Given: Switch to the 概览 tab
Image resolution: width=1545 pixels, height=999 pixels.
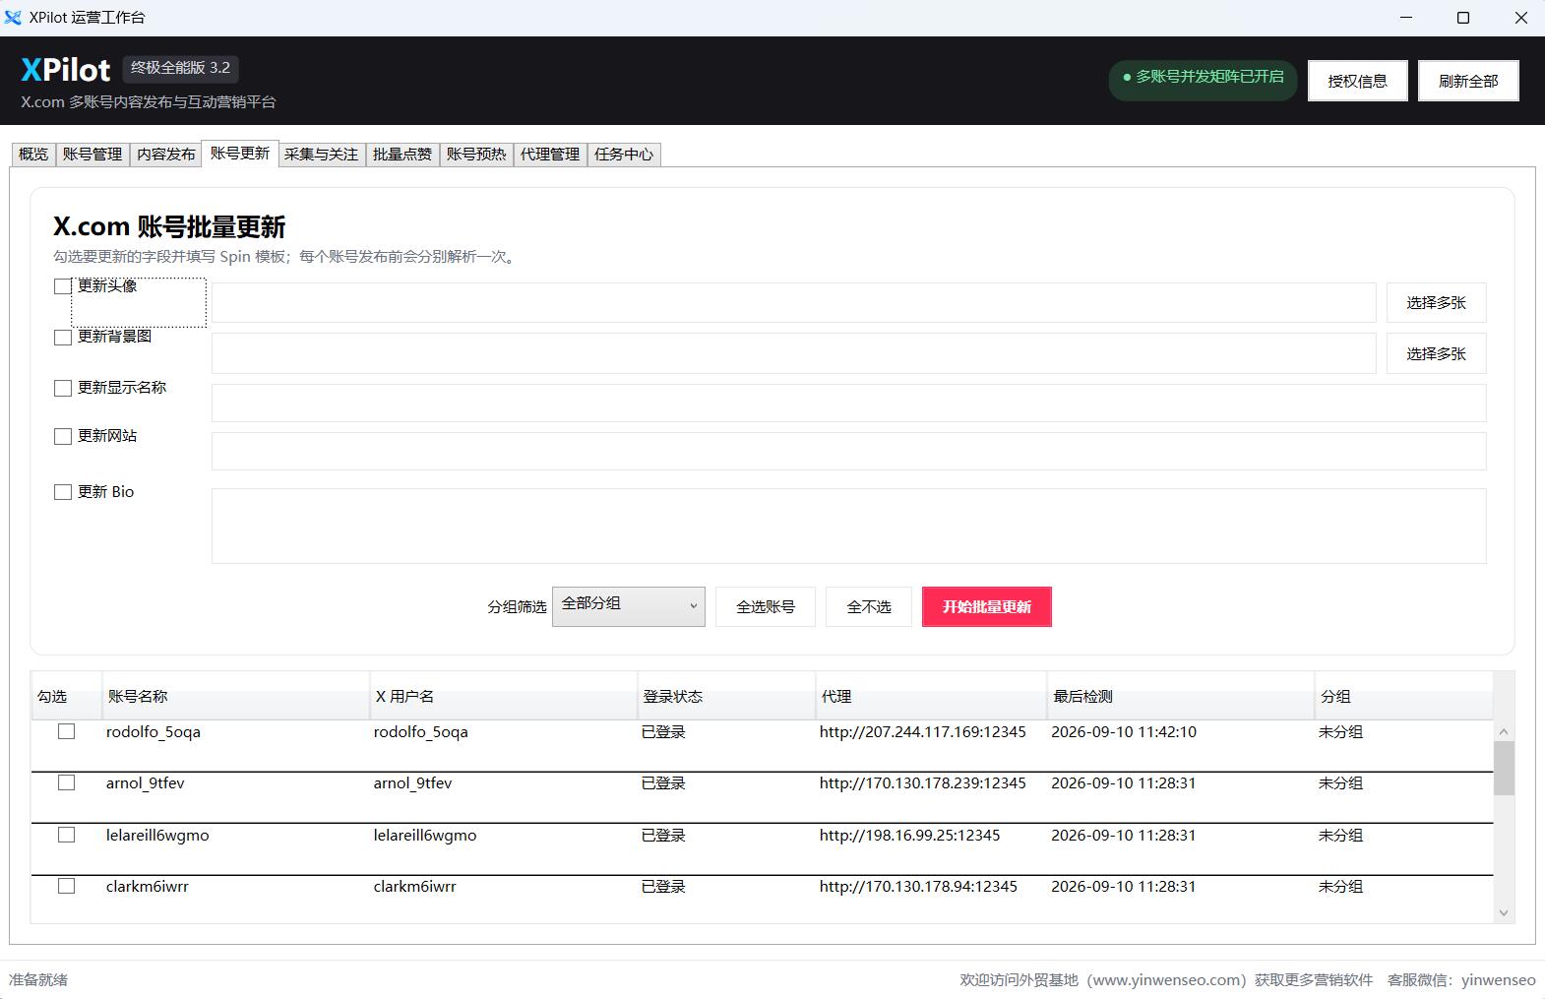Looking at the screenshot, I should click(x=33, y=155).
